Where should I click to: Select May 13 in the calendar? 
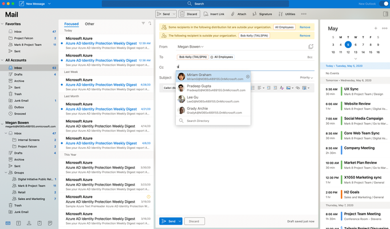tap(356, 52)
